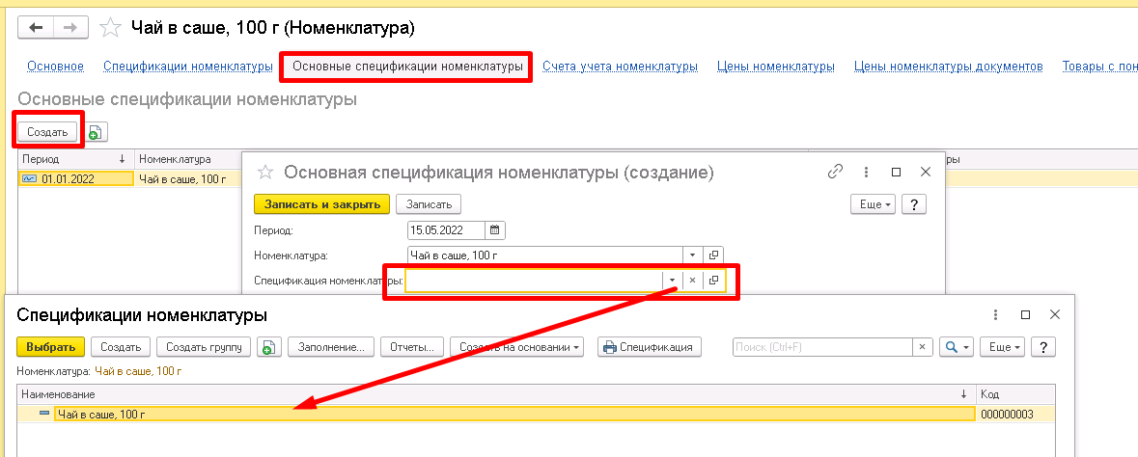Screen dimensions: 1138x457
Task: Focus the Поиск (Ctrl+F) search field
Action: tap(822, 347)
